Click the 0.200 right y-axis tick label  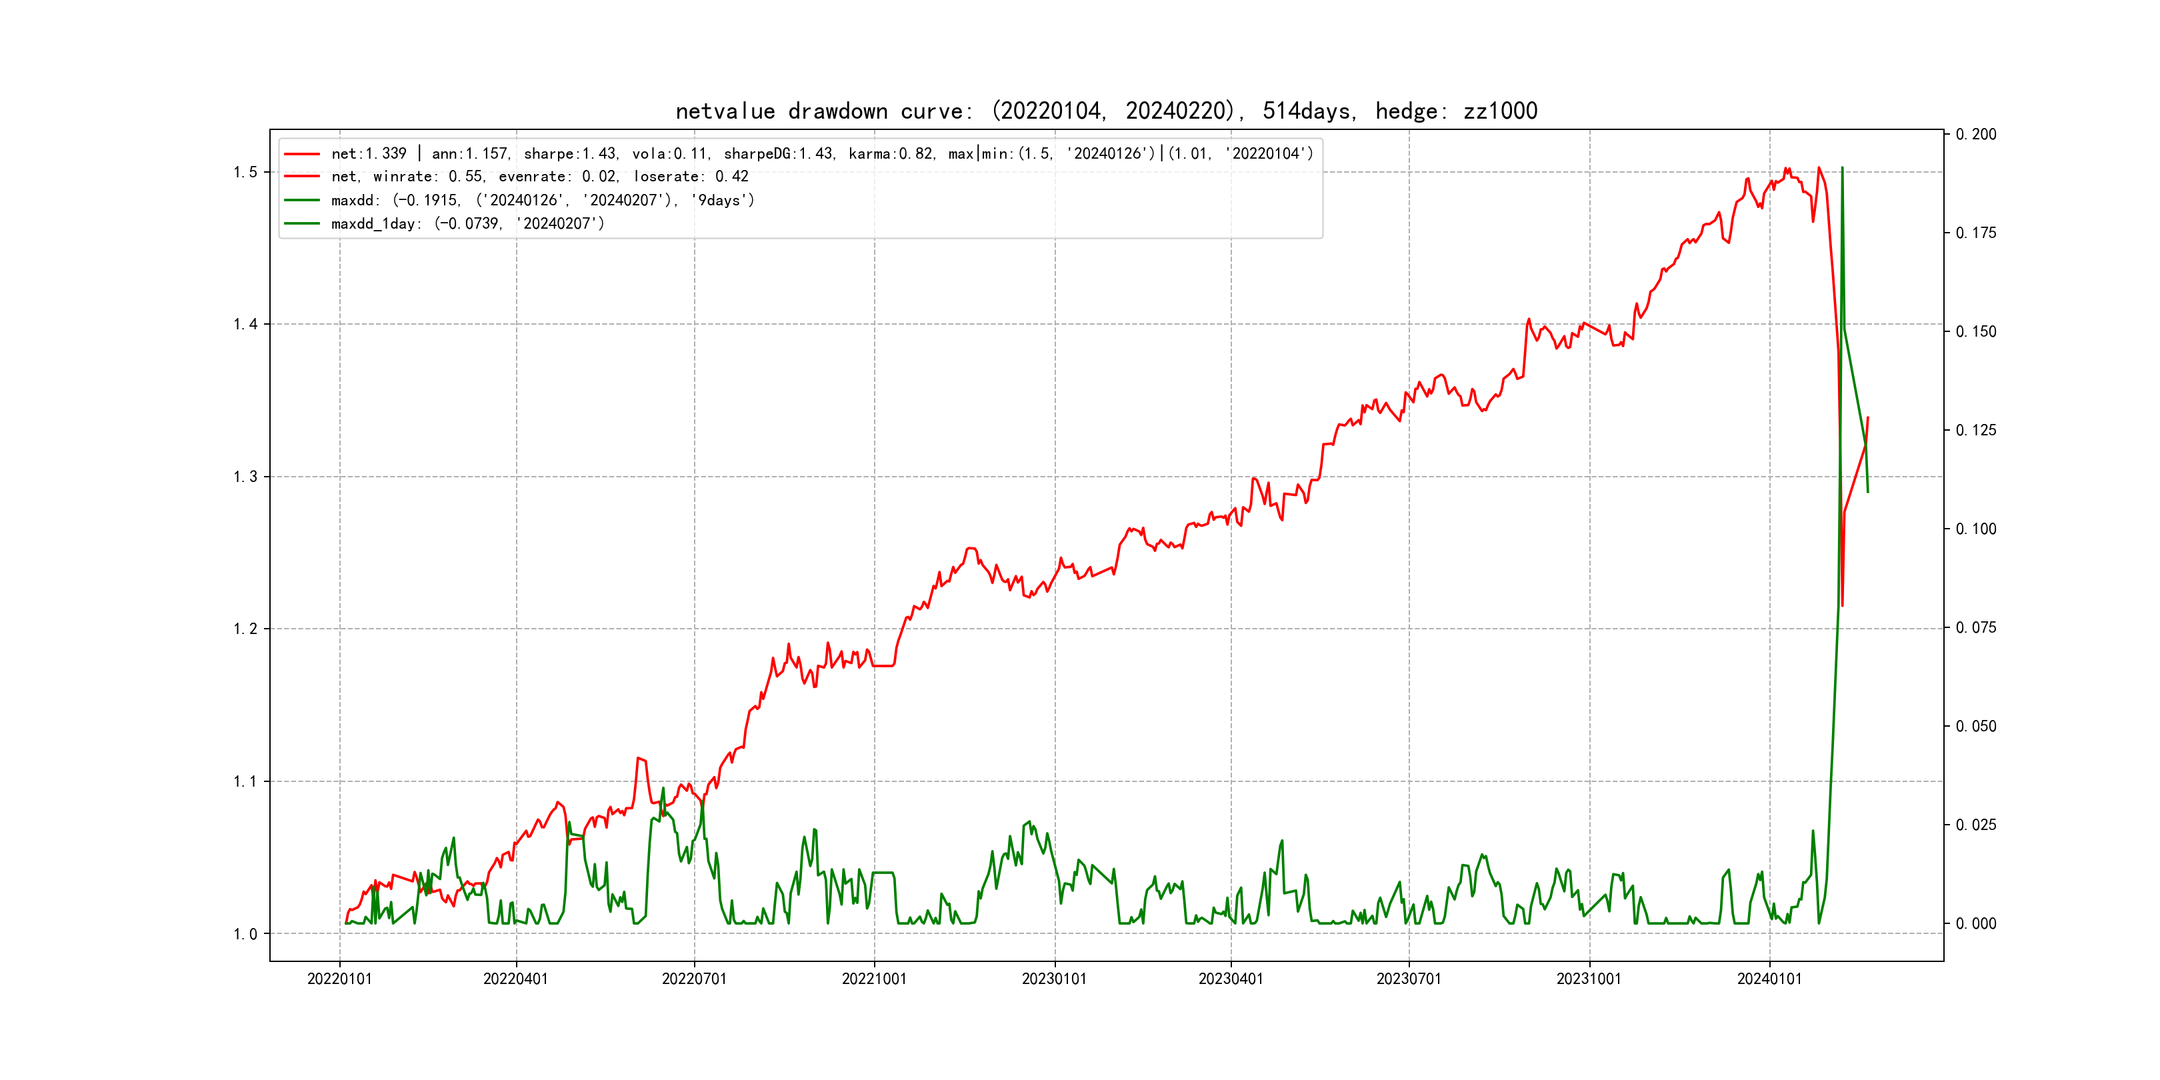click(x=1975, y=134)
